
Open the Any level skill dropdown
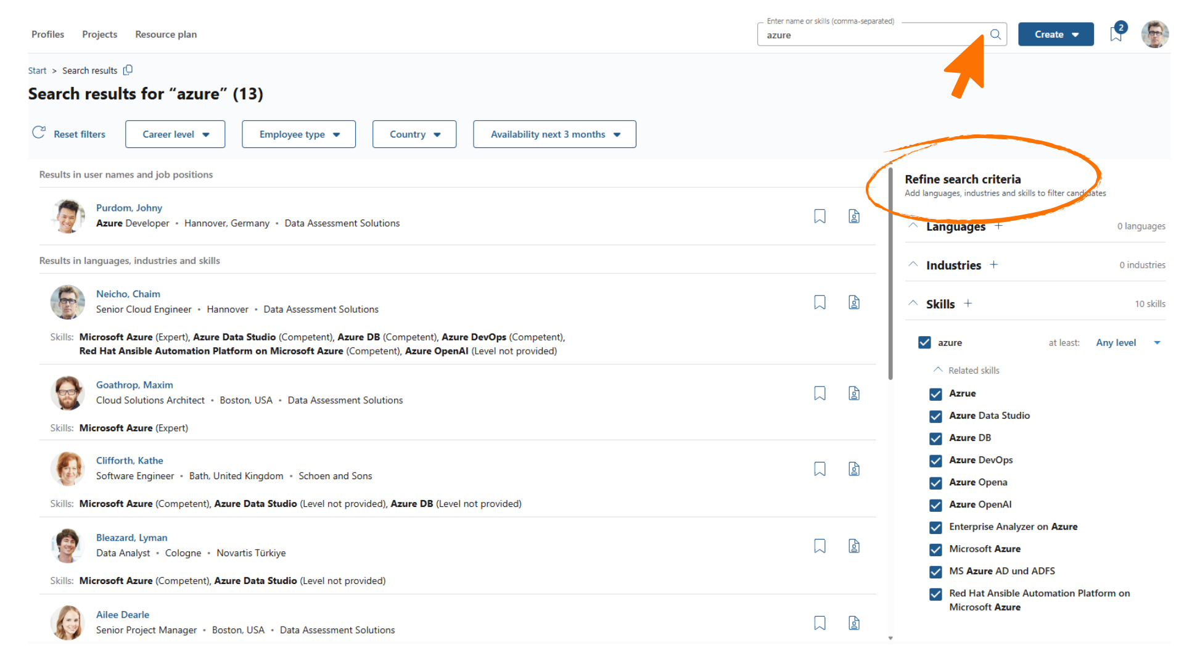point(1128,343)
